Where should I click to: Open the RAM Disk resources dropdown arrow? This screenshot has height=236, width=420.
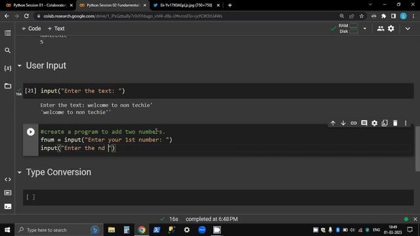coord(365,29)
